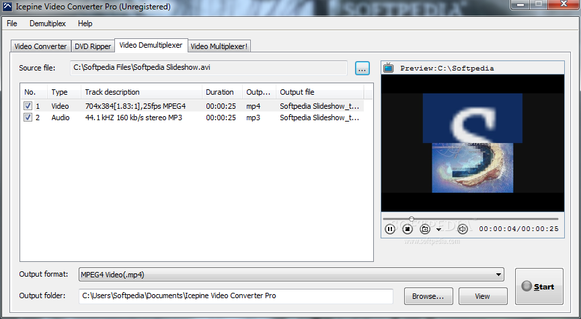Open the Output format dropdown

291,275
